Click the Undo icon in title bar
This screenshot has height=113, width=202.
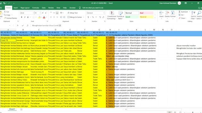click(4, 3)
